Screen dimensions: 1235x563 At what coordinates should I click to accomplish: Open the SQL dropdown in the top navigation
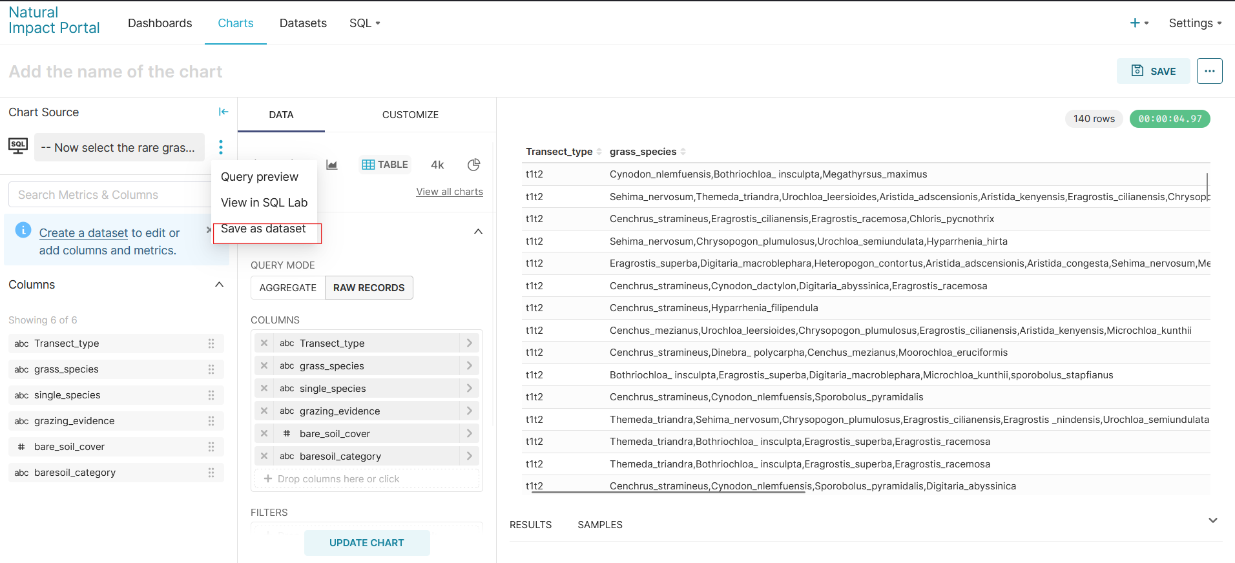[365, 23]
